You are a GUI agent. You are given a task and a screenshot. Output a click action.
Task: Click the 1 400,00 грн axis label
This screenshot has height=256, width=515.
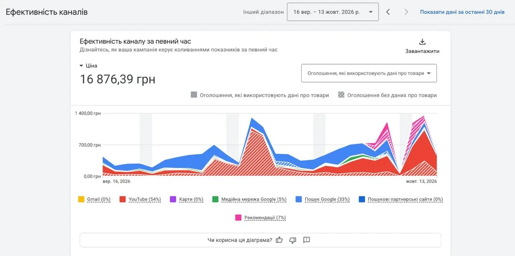tap(88, 114)
